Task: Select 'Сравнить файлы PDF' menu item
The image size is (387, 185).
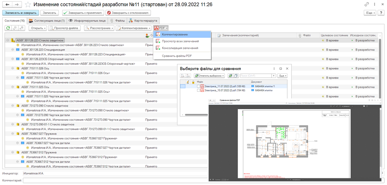Action: tap(183, 56)
